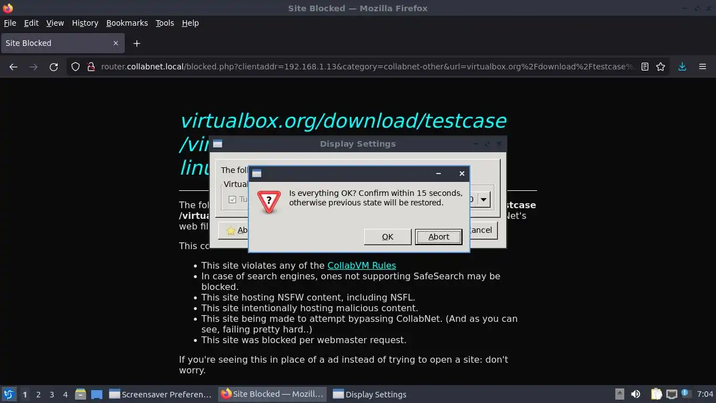Open the CollabVM Rules link
This screenshot has width=716, height=403.
point(361,265)
